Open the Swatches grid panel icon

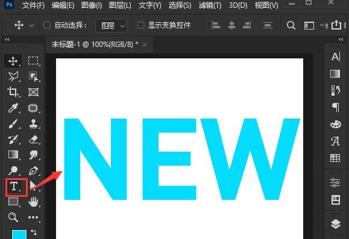[335, 158]
